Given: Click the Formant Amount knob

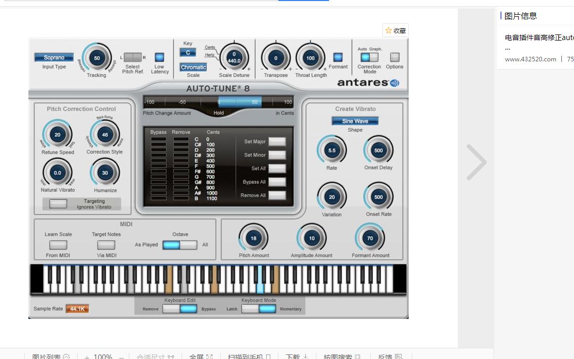Looking at the screenshot, I should [x=370, y=238].
